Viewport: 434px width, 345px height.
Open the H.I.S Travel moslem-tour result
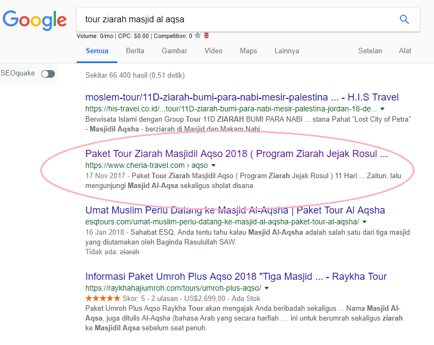tap(242, 97)
